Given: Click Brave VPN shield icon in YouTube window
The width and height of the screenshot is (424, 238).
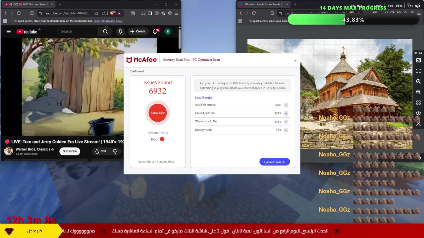Looking at the screenshot, I should click(x=170, y=13).
